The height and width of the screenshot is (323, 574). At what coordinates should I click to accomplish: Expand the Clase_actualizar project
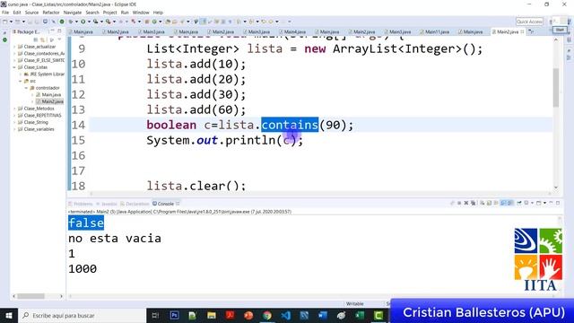pos(14,47)
